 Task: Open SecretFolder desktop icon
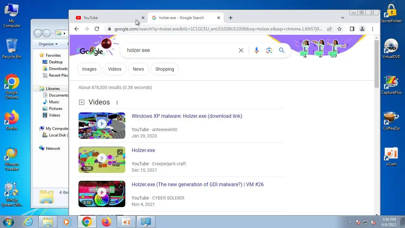click(x=391, y=13)
